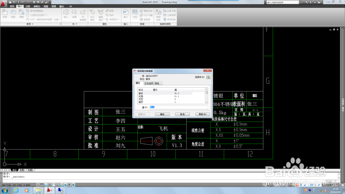
Task: Switch to the 注释 ribbon tab
Action: pyautogui.click(x=28, y=6)
